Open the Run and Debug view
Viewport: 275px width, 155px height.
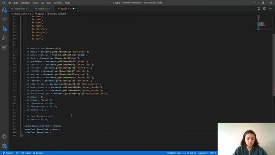(x=4, y=38)
